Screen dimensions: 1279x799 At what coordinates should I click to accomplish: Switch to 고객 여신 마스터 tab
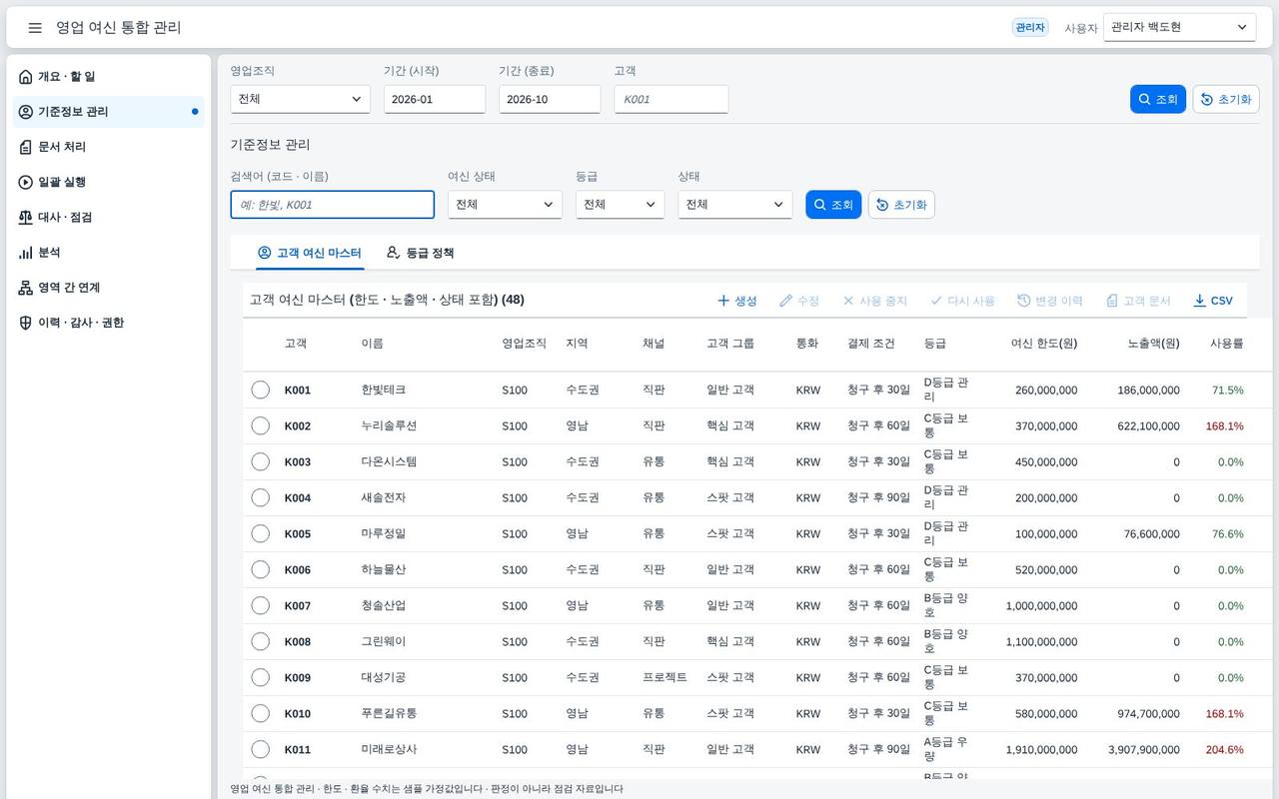(309, 253)
